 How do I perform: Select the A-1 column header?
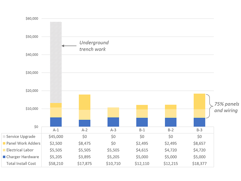[x=55, y=130]
